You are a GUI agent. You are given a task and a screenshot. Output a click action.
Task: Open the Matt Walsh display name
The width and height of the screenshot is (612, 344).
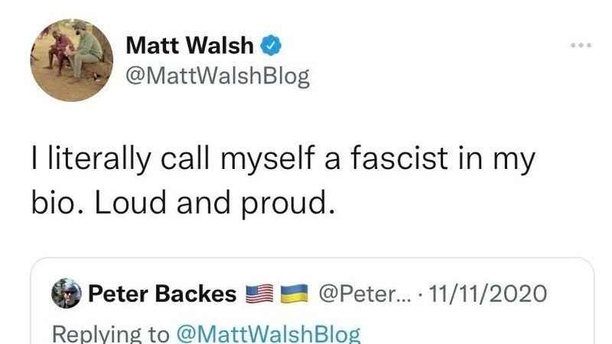[189, 46]
